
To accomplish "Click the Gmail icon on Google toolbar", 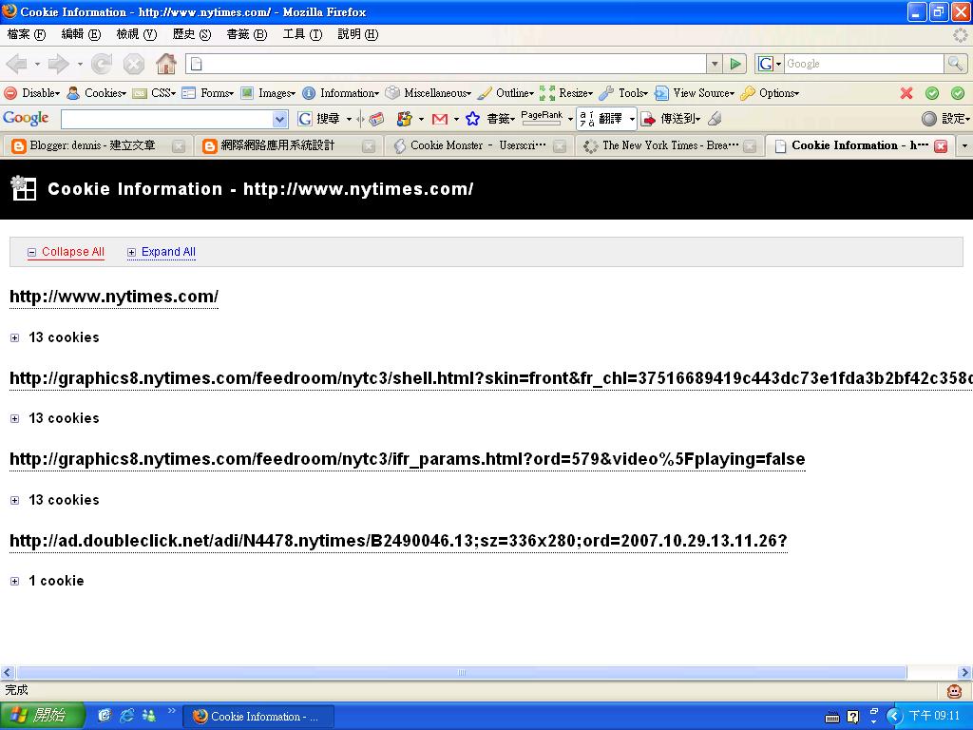I will click(x=440, y=119).
